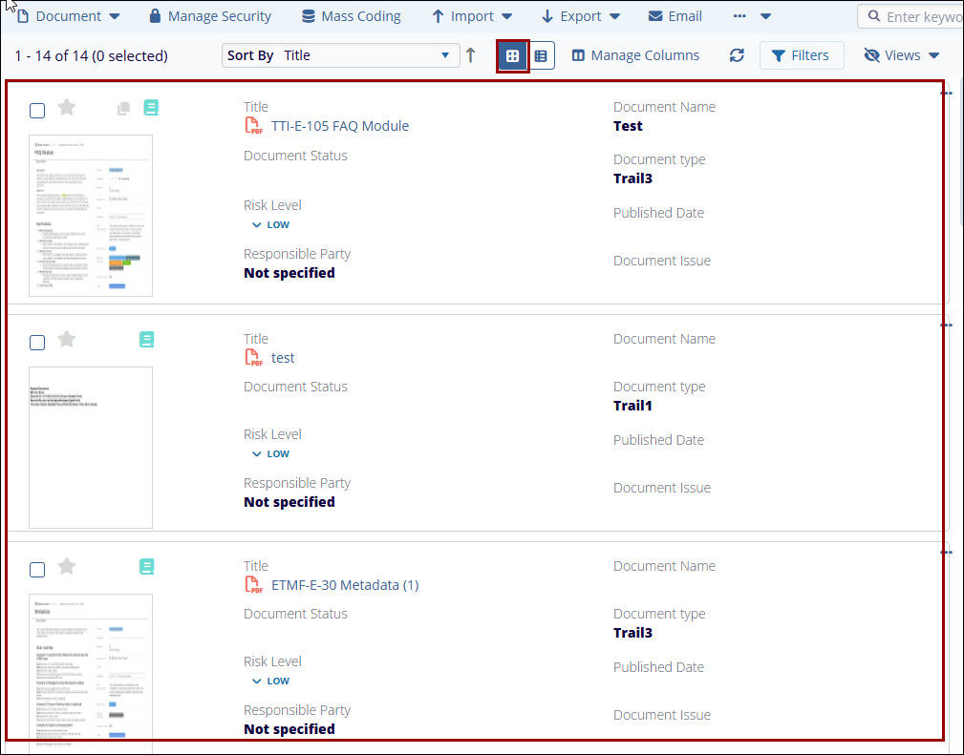This screenshot has height=755, width=964.
Task: Open the ETMF-E-30 Metadata document thumbnail
Action: 91,668
